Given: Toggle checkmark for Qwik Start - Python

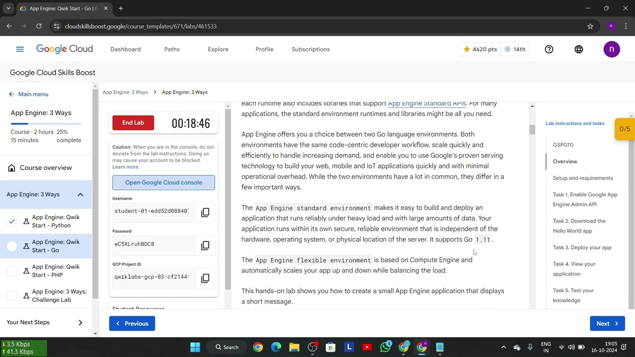Looking at the screenshot, I should [12, 221].
